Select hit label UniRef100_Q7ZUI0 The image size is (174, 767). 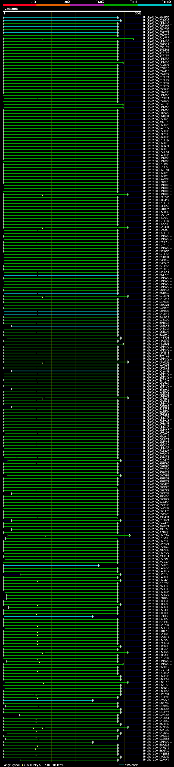(x=156, y=69)
